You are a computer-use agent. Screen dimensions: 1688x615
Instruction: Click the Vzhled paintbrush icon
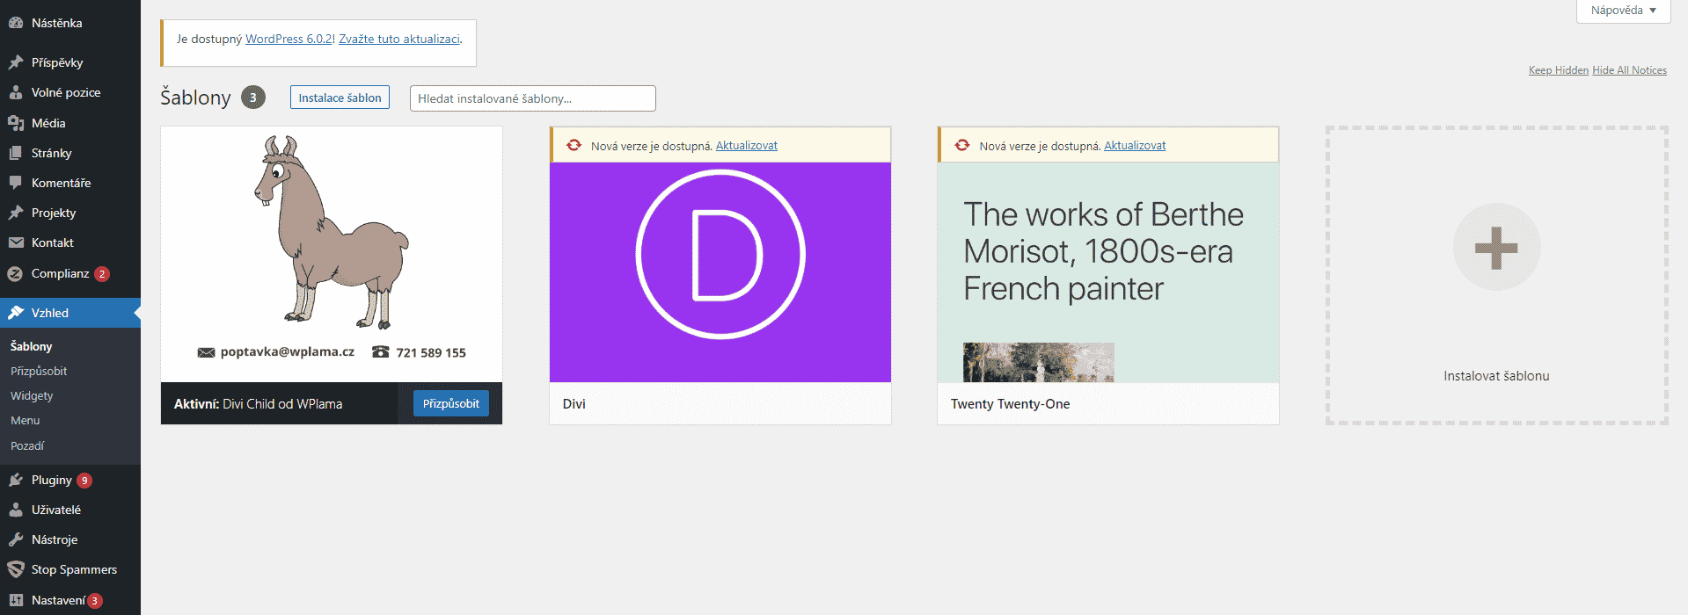(x=16, y=313)
